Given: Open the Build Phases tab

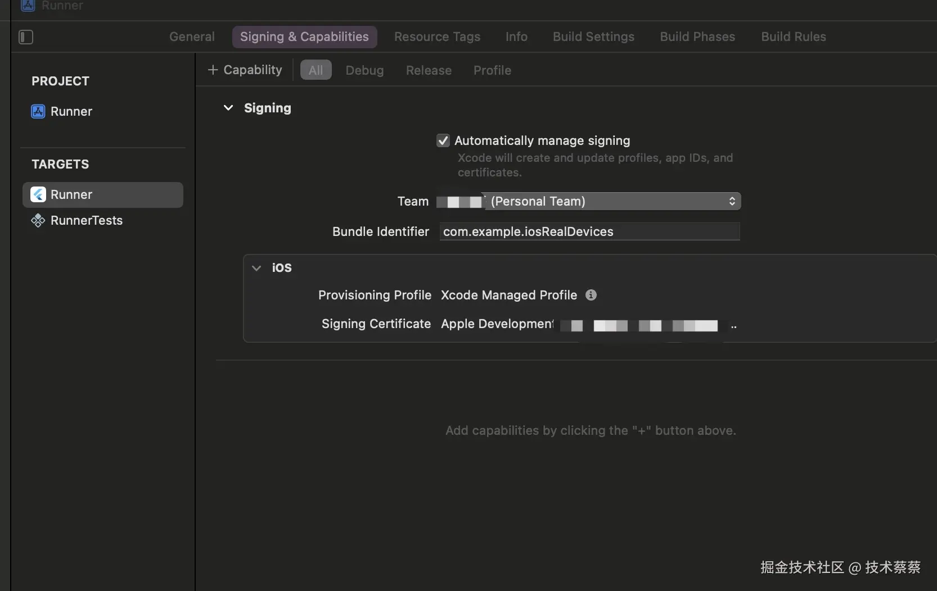Looking at the screenshot, I should (697, 37).
